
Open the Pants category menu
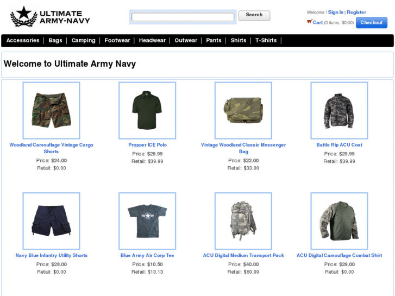pyautogui.click(x=214, y=40)
